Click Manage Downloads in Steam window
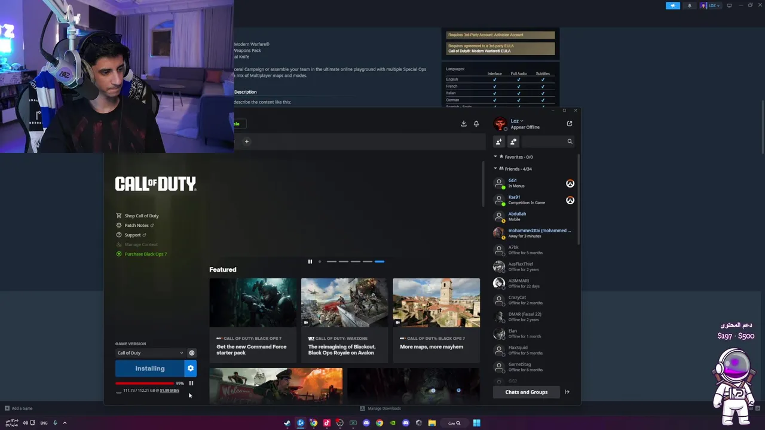Screen dimensions: 765x430 (x=380, y=408)
